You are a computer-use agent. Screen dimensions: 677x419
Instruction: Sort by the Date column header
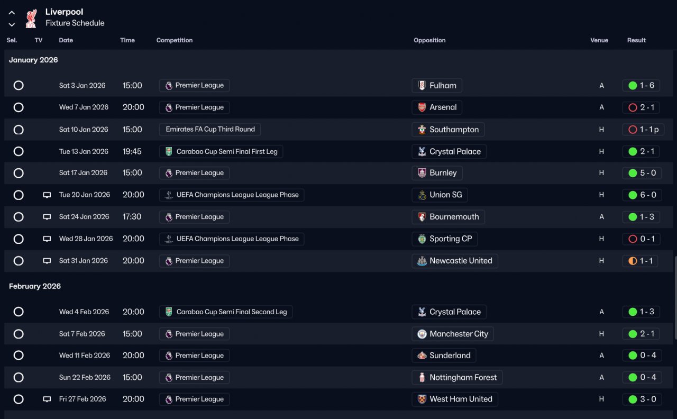coord(66,40)
